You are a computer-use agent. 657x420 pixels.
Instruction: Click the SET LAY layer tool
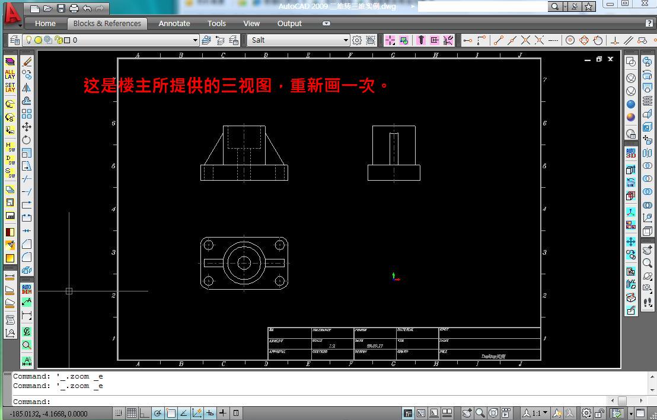point(10,87)
